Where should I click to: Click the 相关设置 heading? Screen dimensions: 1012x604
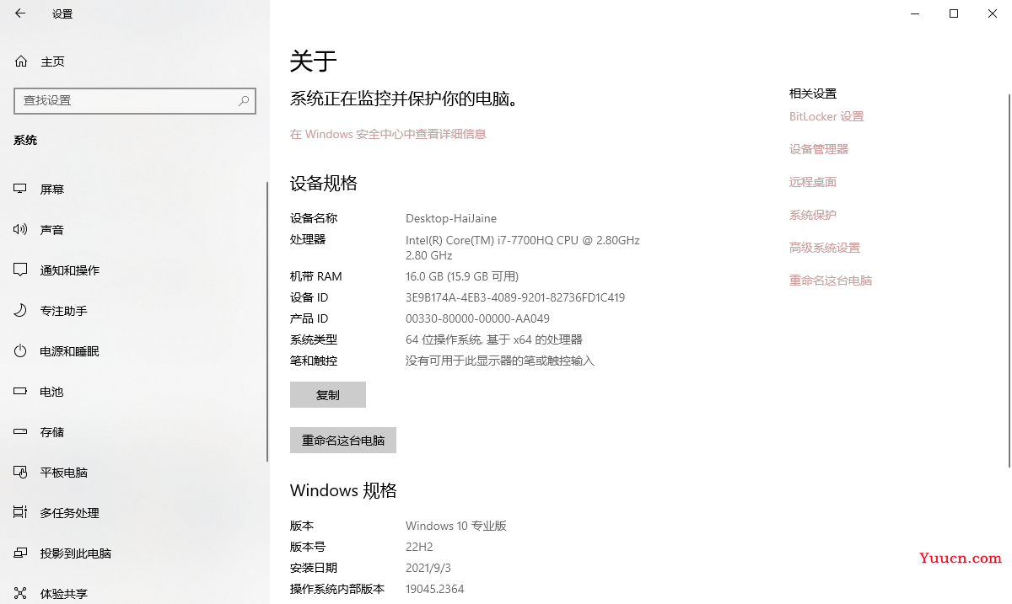pos(813,94)
